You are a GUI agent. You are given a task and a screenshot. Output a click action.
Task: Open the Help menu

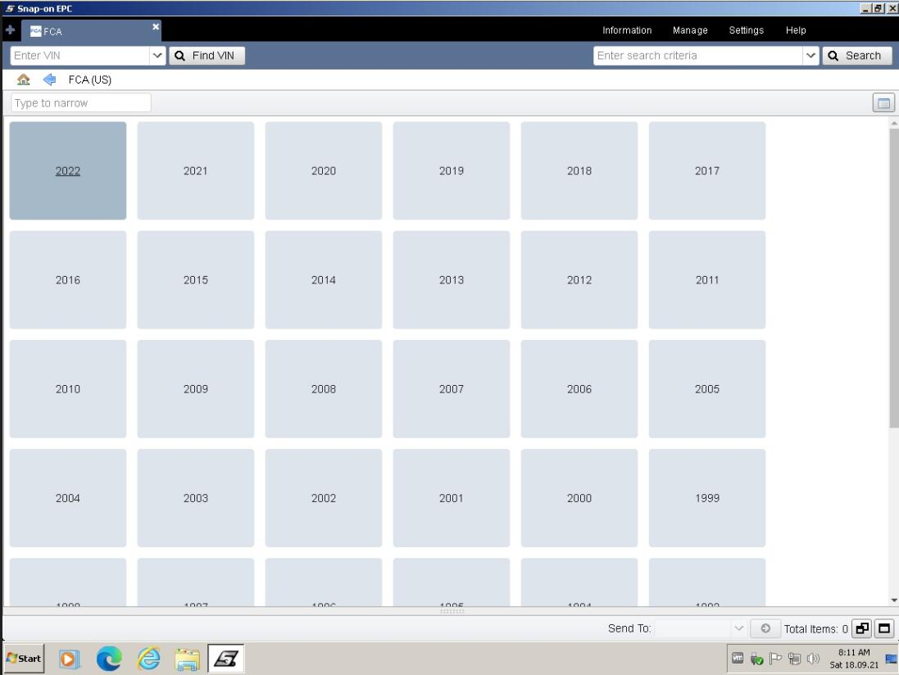tap(796, 30)
